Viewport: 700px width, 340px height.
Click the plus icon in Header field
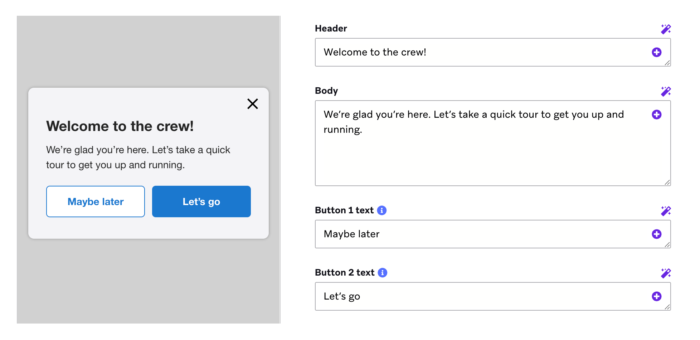point(656,52)
